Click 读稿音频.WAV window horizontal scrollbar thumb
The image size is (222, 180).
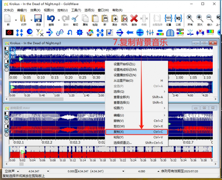pyautogui.click(x=21, y=164)
